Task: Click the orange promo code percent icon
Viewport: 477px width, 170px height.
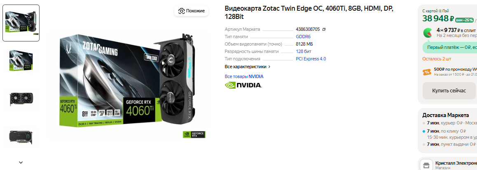Action: tap(427, 72)
